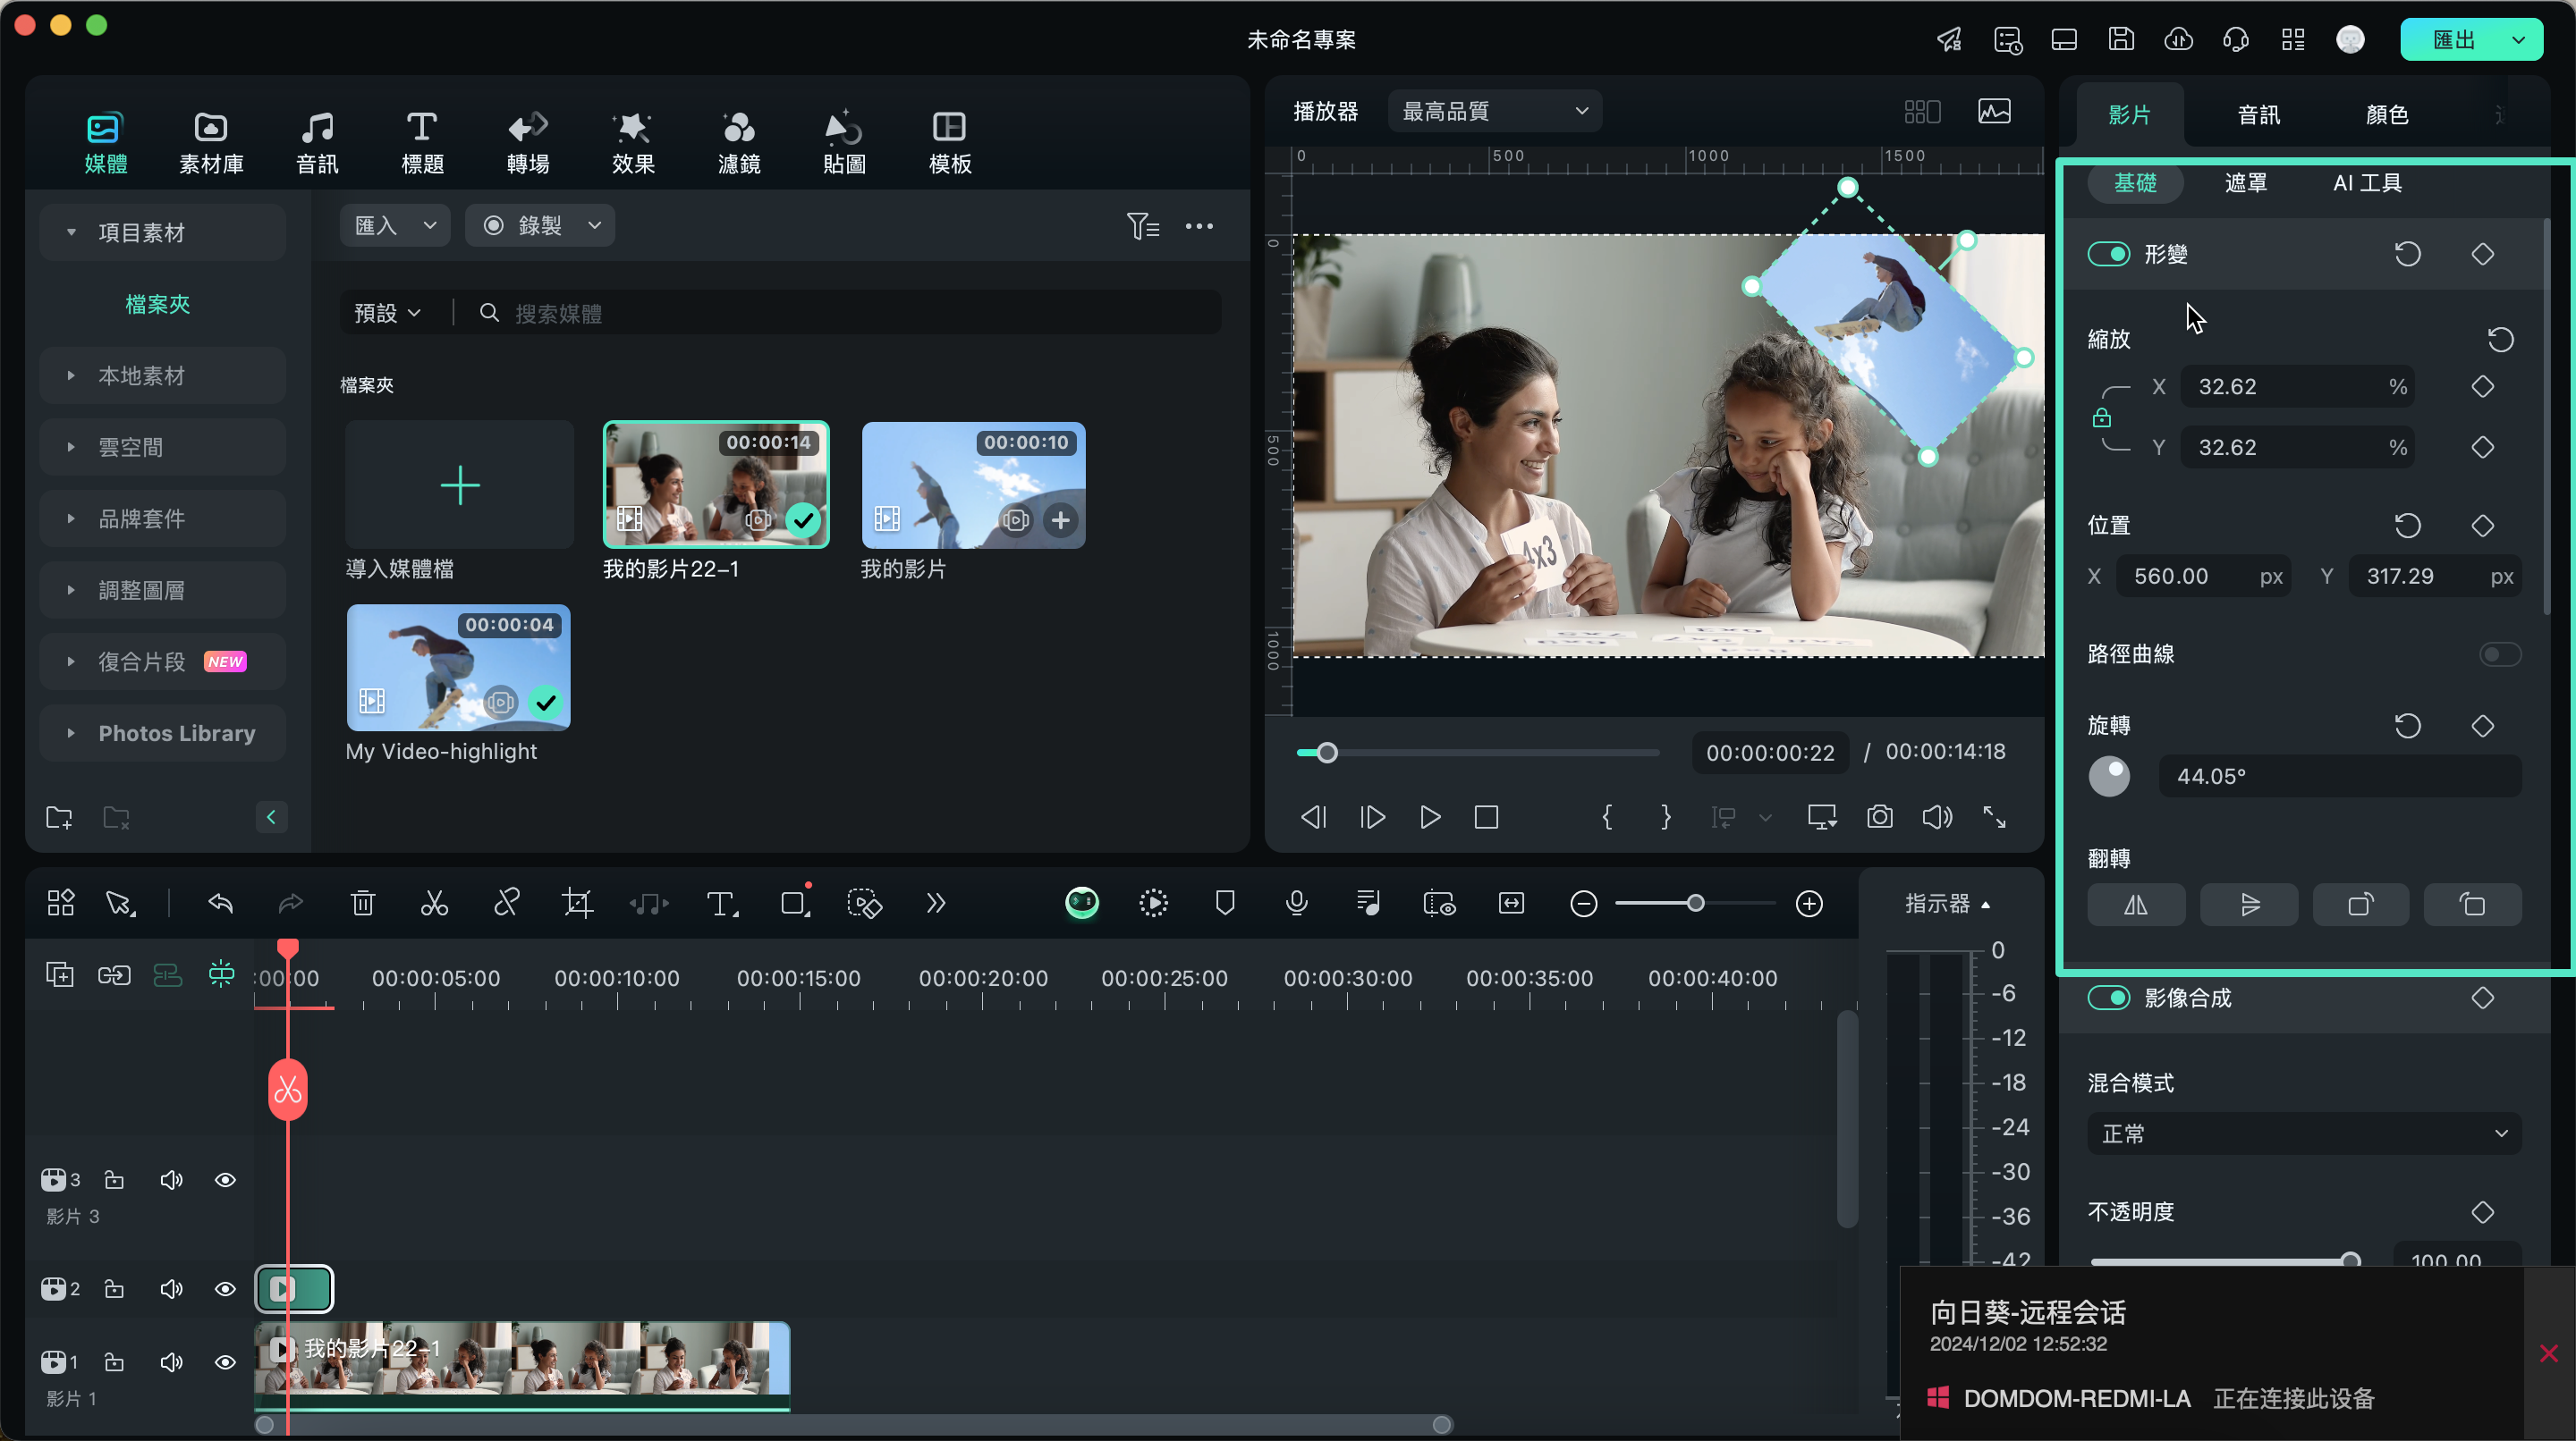The image size is (2576, 1441).
Task: Click the zoom in plus icon on timeline
Action: pos(1809,904)
